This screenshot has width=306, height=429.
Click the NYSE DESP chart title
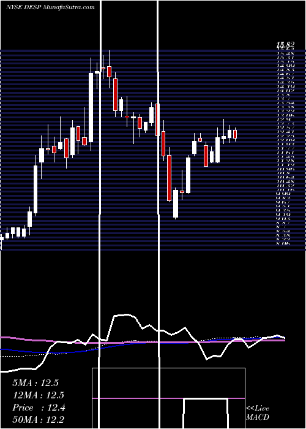click(50, 7)
